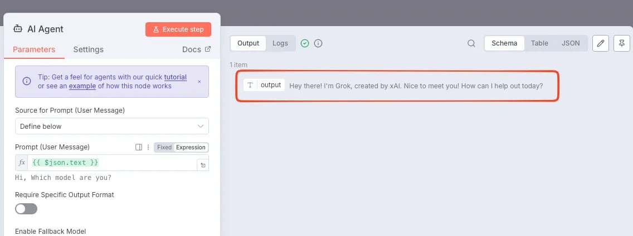Click the prompt layout panel icon

tap(138, 147)
